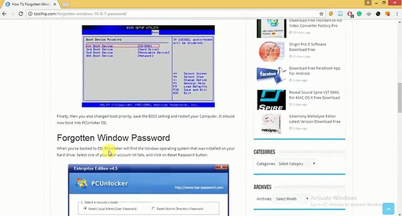Open the Celemony Melodyne Editor article link
The width and height of the screenshot is (402, 216).
click(315, 119)
